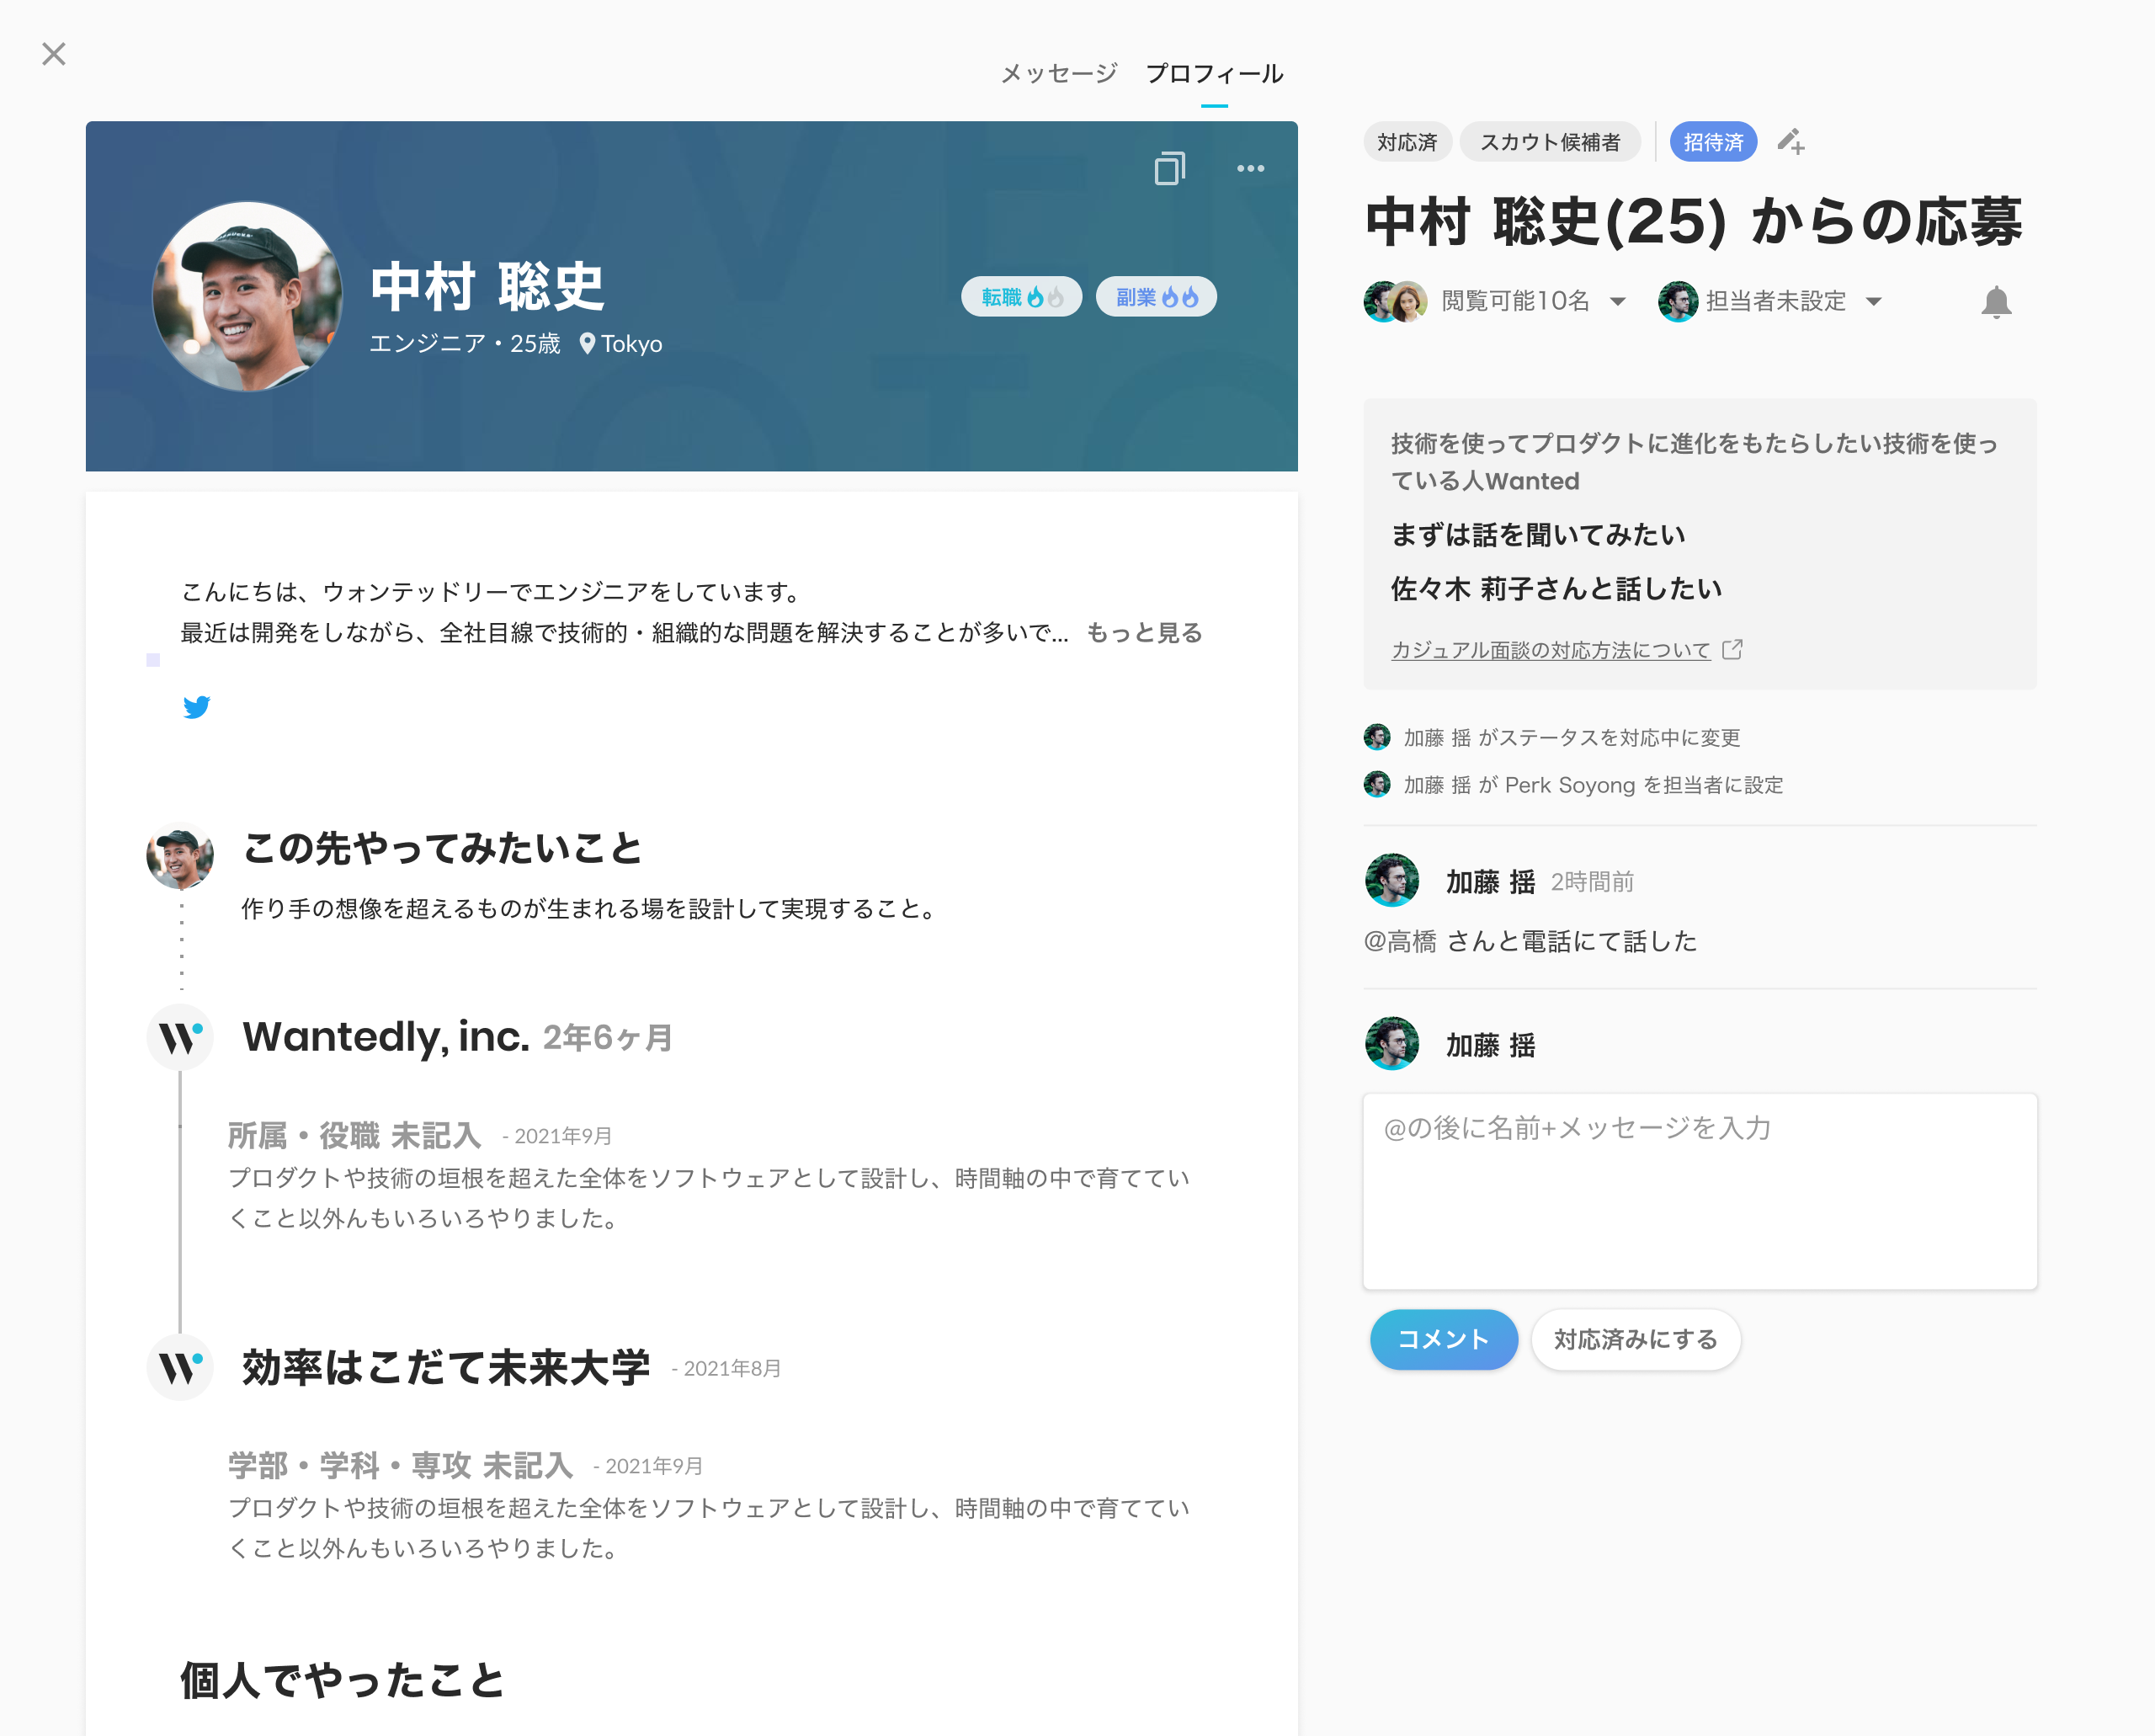Click the location pin next to Tokyo

587,344
